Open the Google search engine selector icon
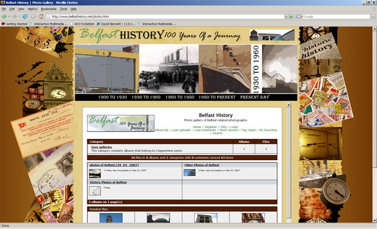 [x=299, y=17]
